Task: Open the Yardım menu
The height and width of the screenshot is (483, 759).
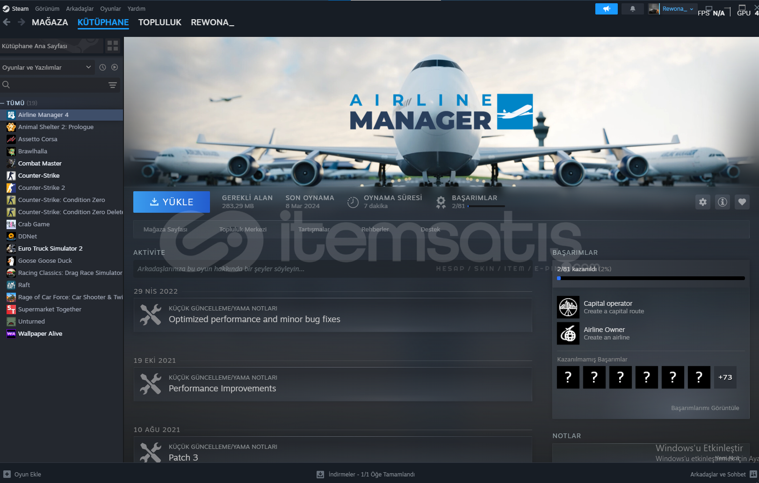Action: coord(137,9)
